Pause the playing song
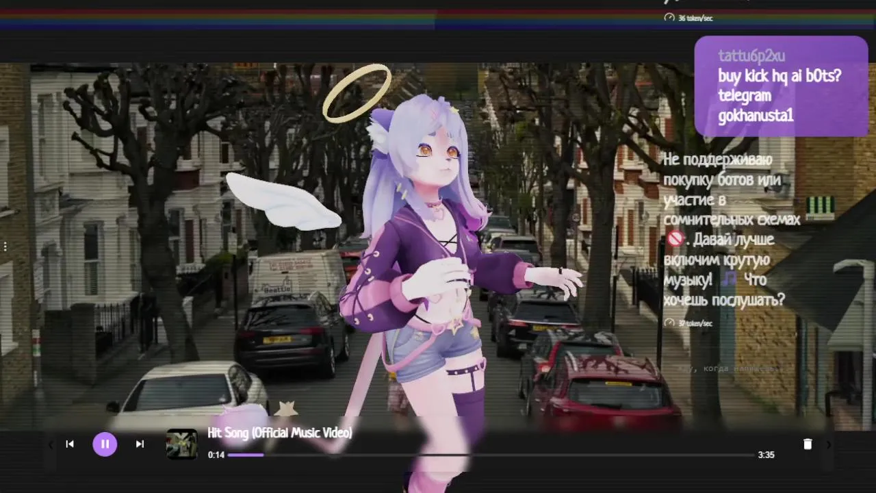Screen dimensions: 876x493 [105, 444]
